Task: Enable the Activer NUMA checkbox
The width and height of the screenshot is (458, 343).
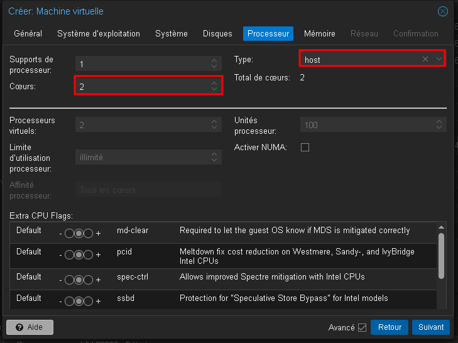Action: coord(305,148)
